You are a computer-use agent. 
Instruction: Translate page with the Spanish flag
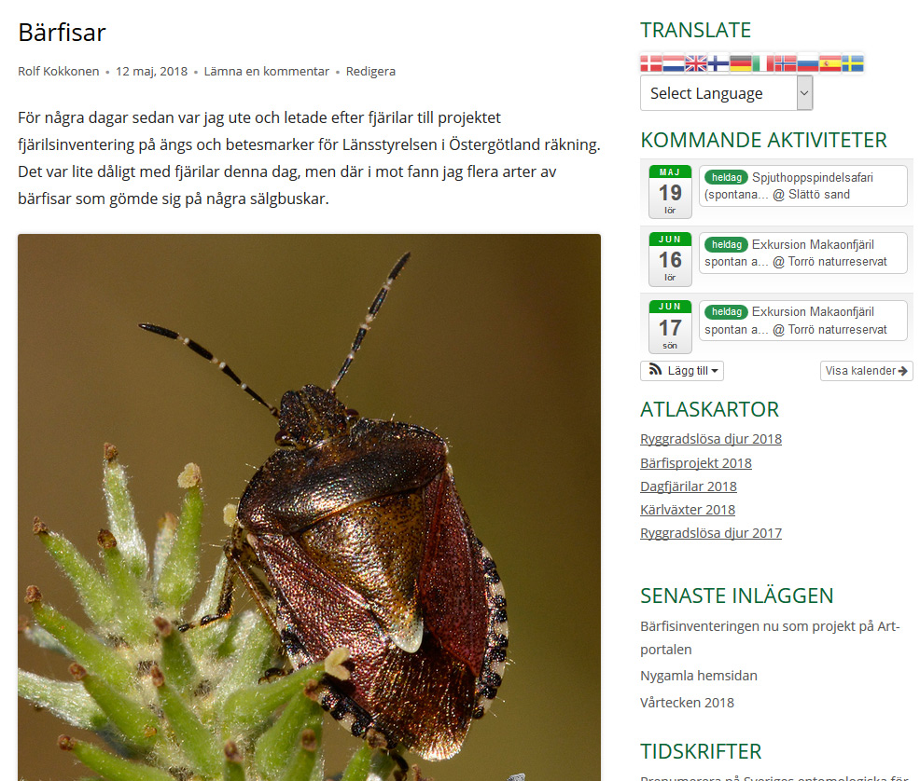point(829,63)
